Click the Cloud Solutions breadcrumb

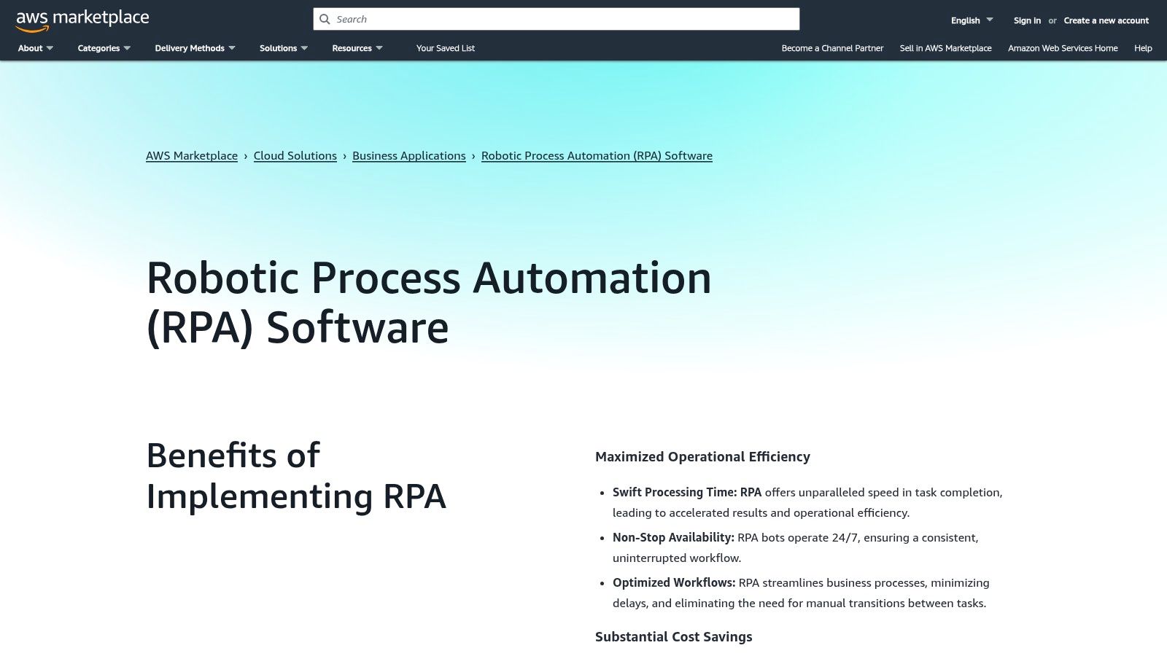pos(295,155)
